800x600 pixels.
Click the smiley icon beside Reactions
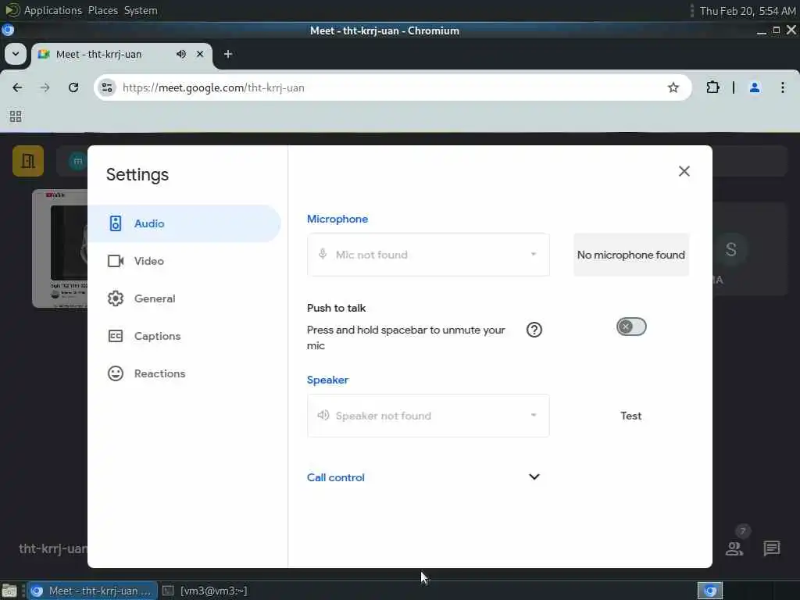coord(116,373)
